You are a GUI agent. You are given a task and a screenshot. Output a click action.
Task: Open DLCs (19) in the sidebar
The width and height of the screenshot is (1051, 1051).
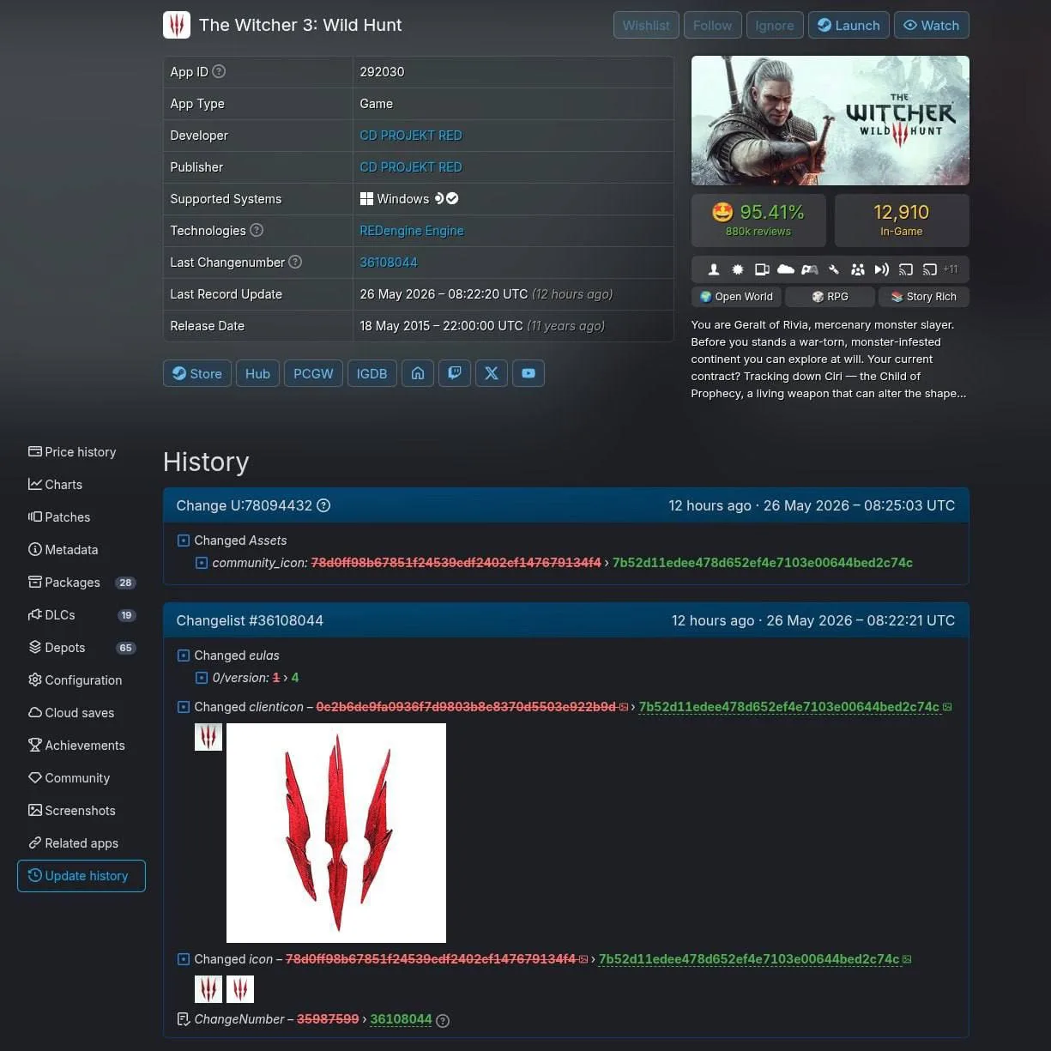(82, 615)
